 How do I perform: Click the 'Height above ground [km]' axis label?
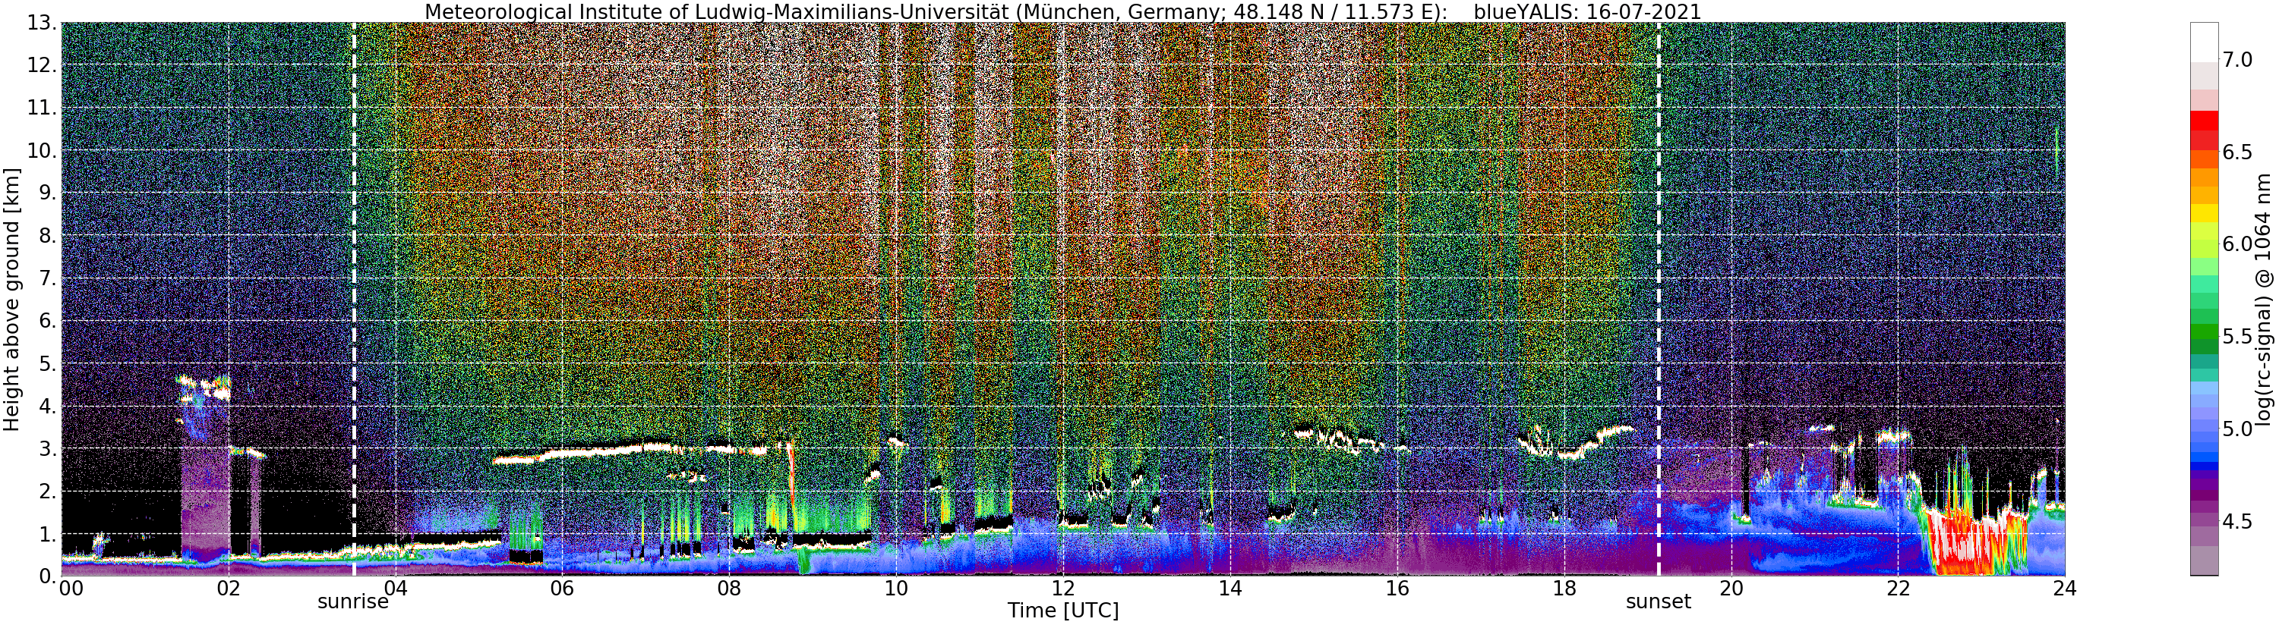click(x=11, y=299)
